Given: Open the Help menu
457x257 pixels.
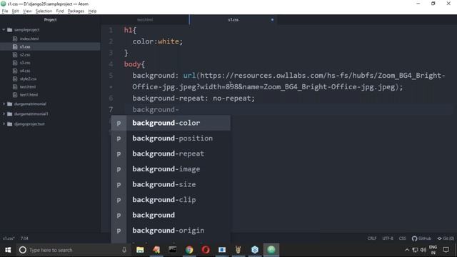Looking at the screenshot, I should 92,11.
